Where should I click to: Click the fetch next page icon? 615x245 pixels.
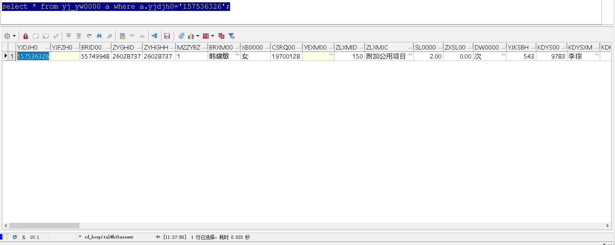click(x=68, y=36)
